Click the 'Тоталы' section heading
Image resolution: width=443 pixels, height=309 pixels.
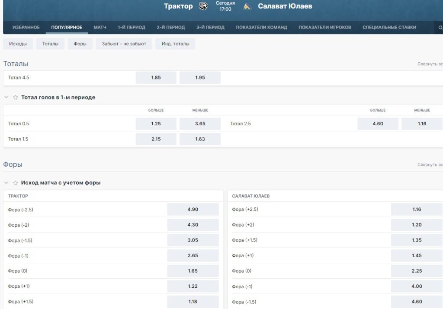click(16, 64)
